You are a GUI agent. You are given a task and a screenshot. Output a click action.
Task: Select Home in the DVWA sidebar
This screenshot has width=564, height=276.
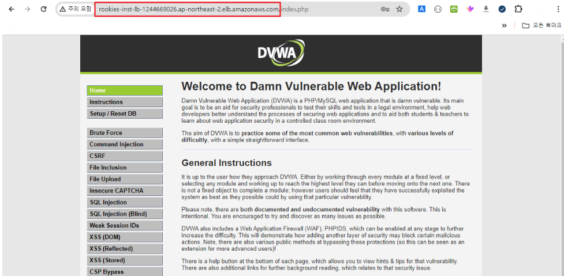coord(125,90)
